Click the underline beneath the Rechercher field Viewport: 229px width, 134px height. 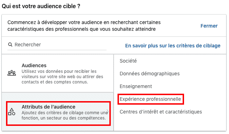[x=57, y=50]
